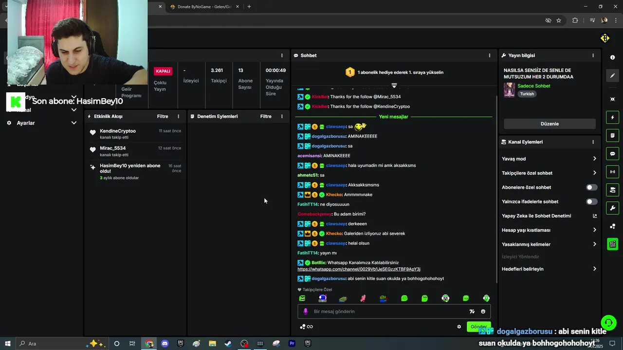The height and width of the screenshot is (350, 623).
Task: Open File Explorer from the taskbar
Action: (x=212, y=343)
